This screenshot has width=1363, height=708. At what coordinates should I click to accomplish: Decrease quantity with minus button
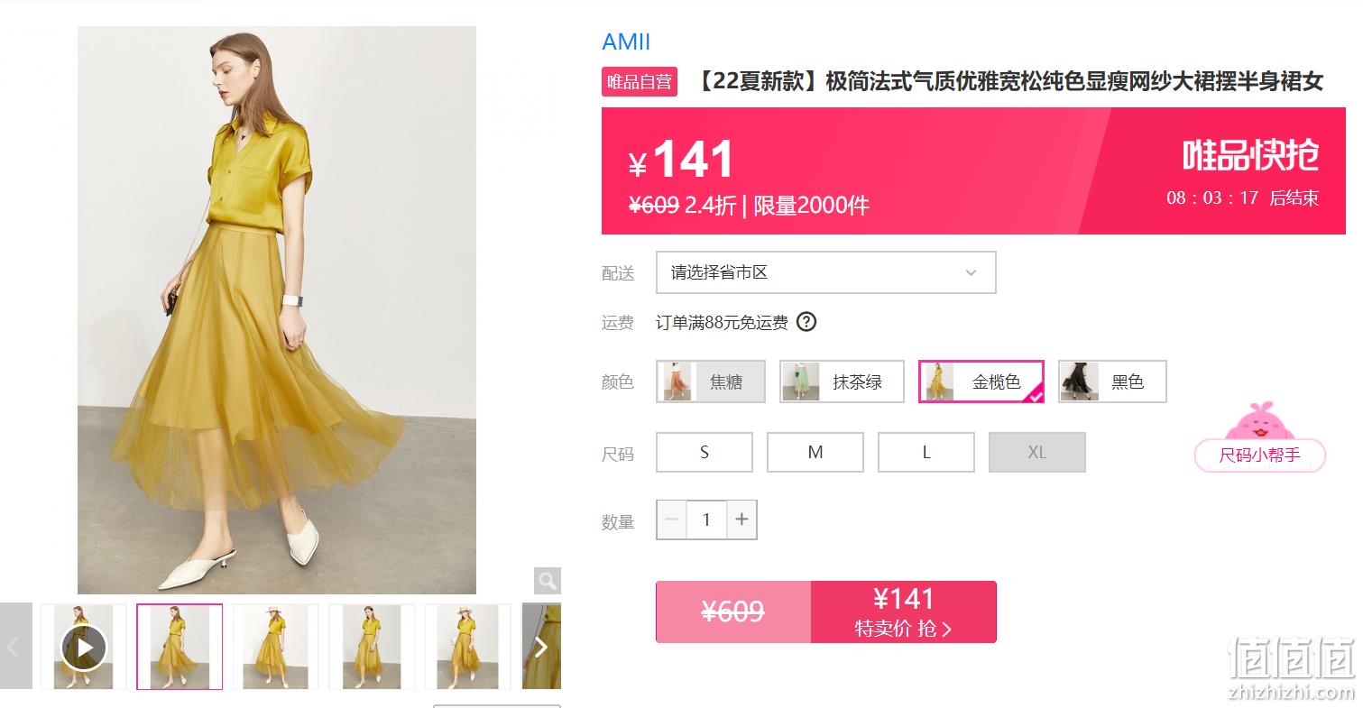672,520
